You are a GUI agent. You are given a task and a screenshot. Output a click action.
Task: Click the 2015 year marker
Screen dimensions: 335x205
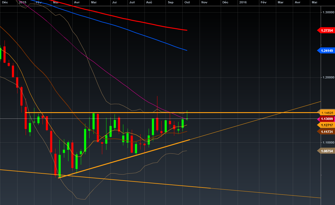22,2
